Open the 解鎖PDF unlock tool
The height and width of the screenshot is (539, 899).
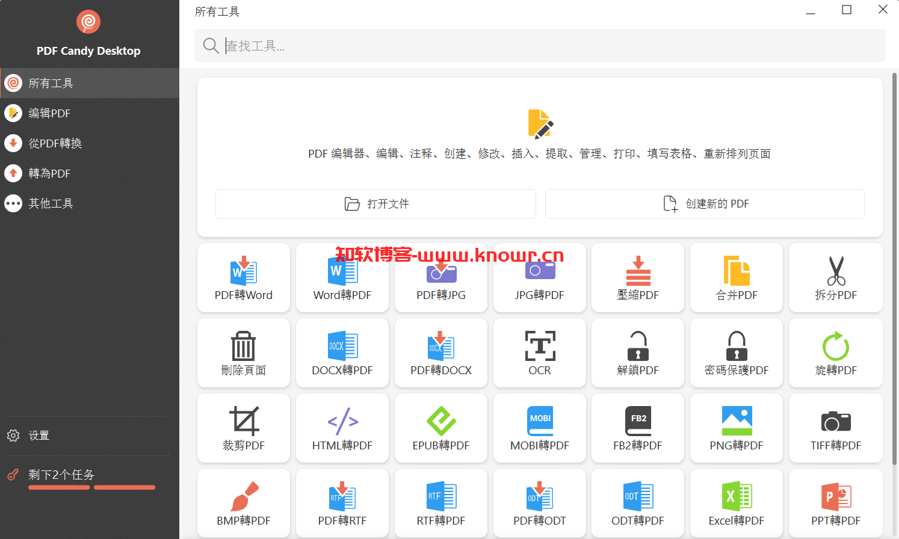tap(638, 353)
